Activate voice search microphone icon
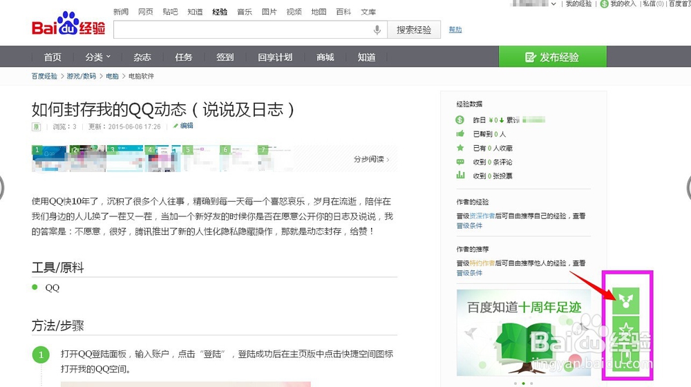 pyautogui.click(x=377, y=30)
